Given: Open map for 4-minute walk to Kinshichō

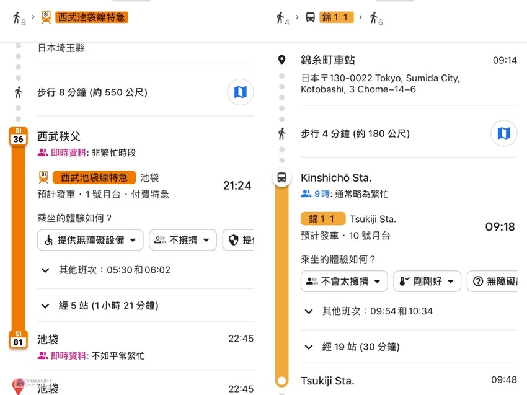Looking at the screenshot, I should pyautogui.click(x=503, y=133).
